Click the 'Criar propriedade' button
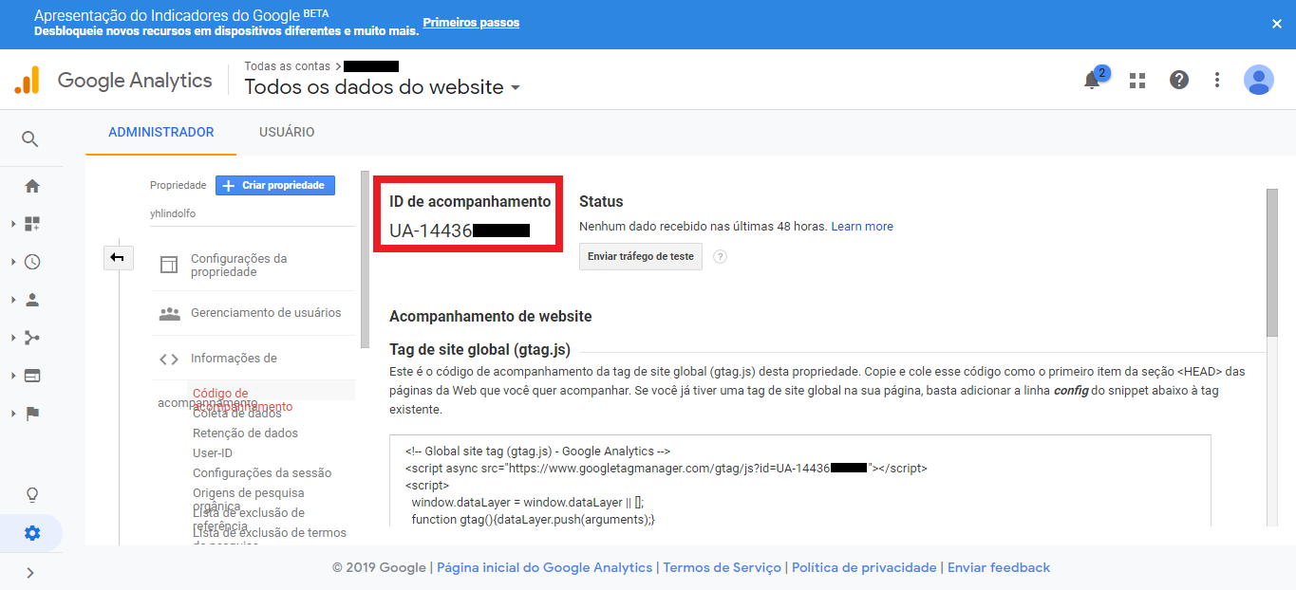The width and height of the screenshot is (1296, 590). (275, 186)
